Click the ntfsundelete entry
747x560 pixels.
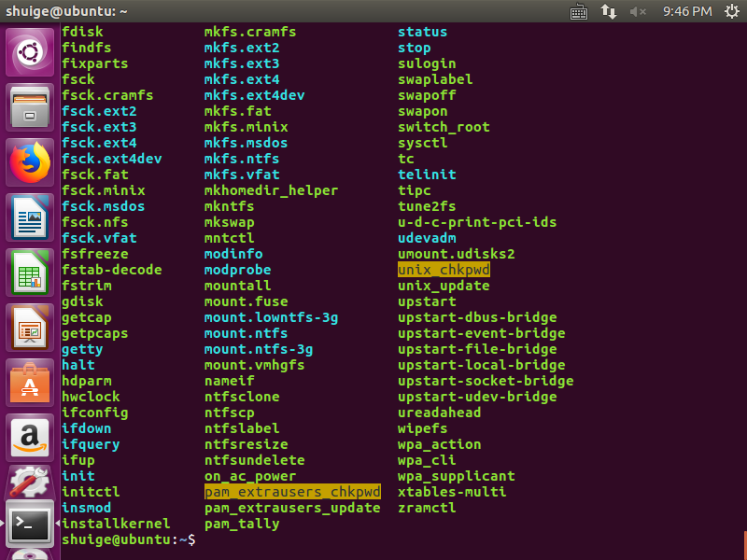coord(255,460)
